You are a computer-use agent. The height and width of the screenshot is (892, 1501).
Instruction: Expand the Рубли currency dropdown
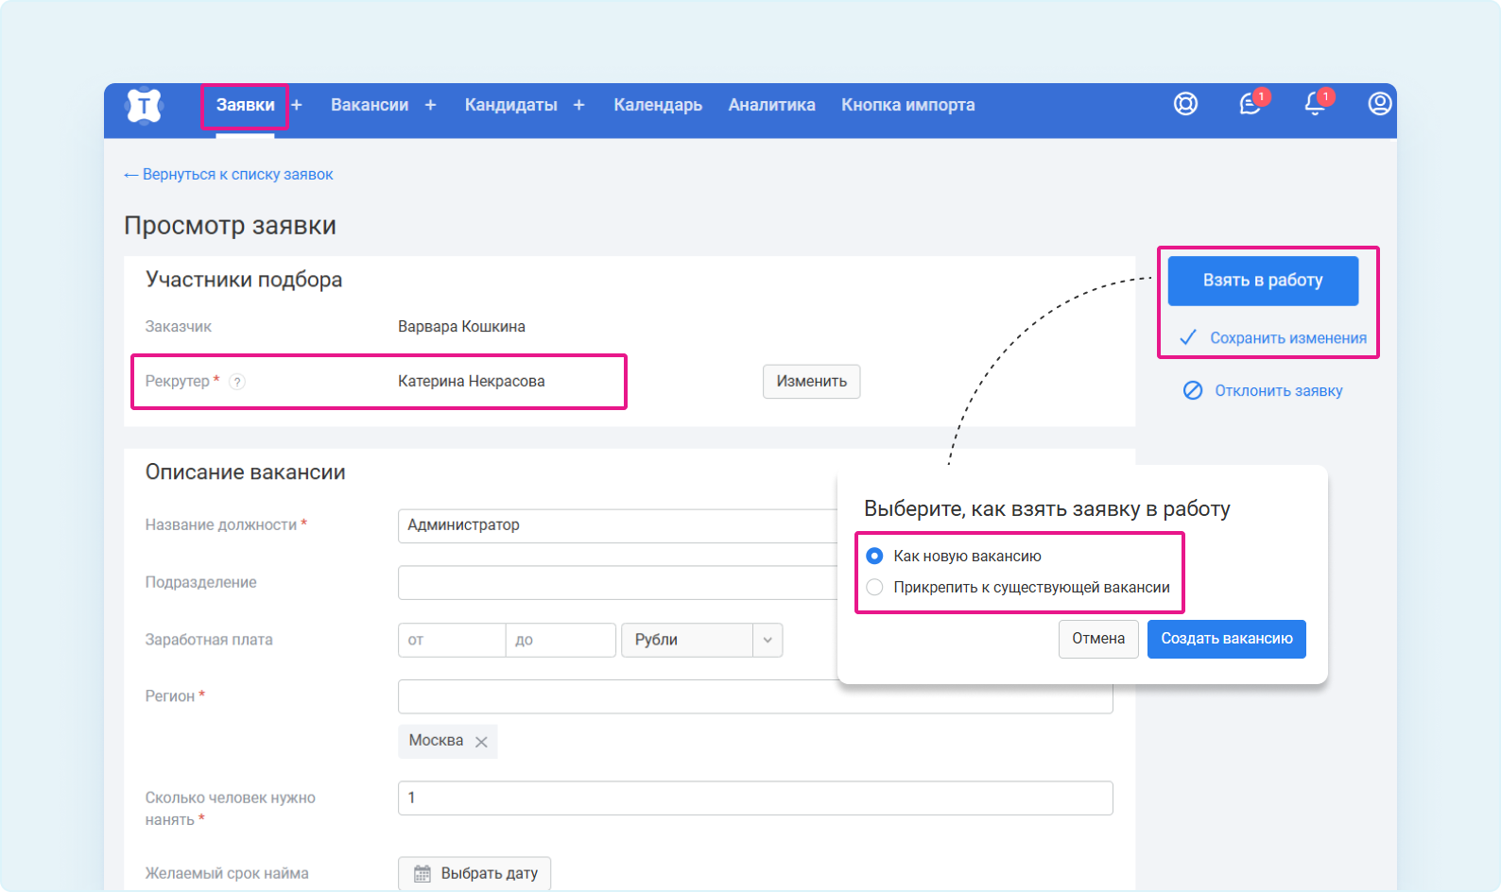767,640
